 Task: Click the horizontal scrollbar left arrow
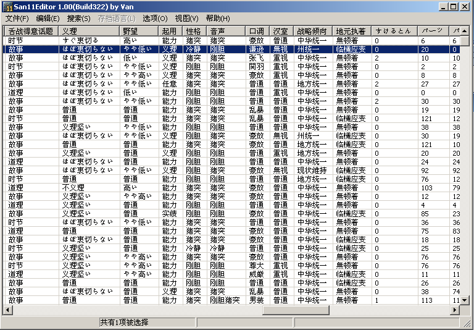coord(9,309)
